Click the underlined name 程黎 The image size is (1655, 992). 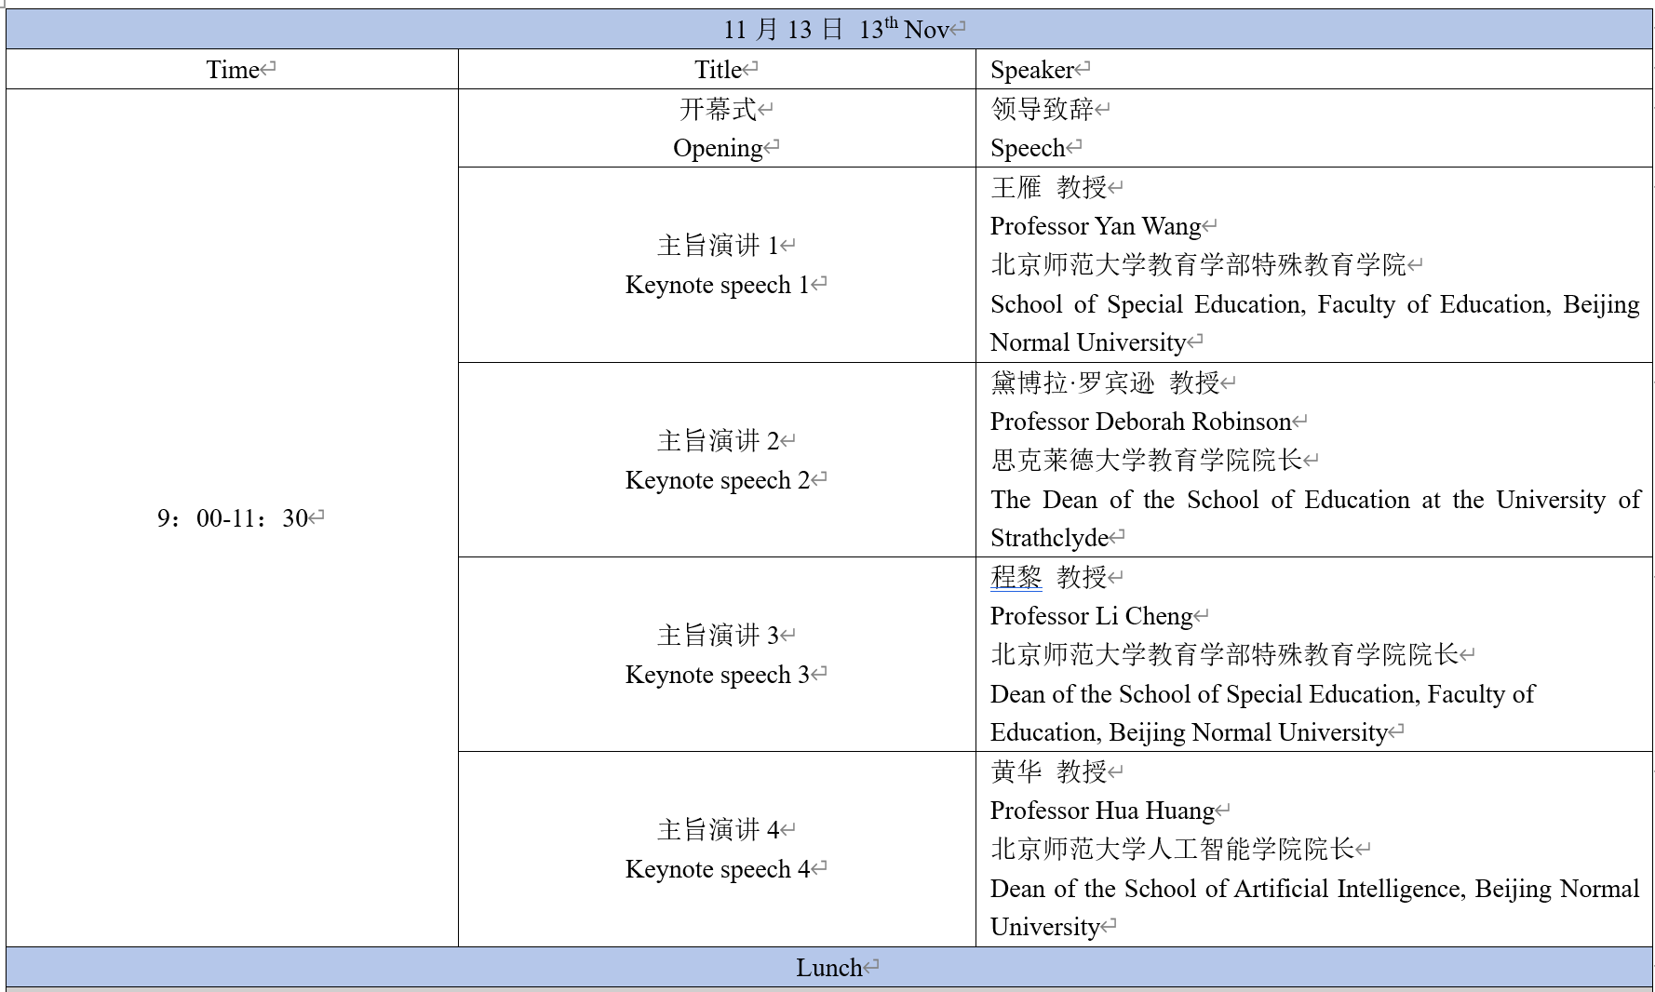[x=1016, y=577]
